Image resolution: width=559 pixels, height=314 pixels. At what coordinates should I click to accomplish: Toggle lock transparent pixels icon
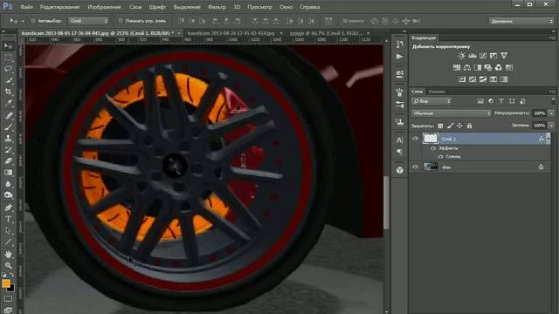(x=440, y=126)
